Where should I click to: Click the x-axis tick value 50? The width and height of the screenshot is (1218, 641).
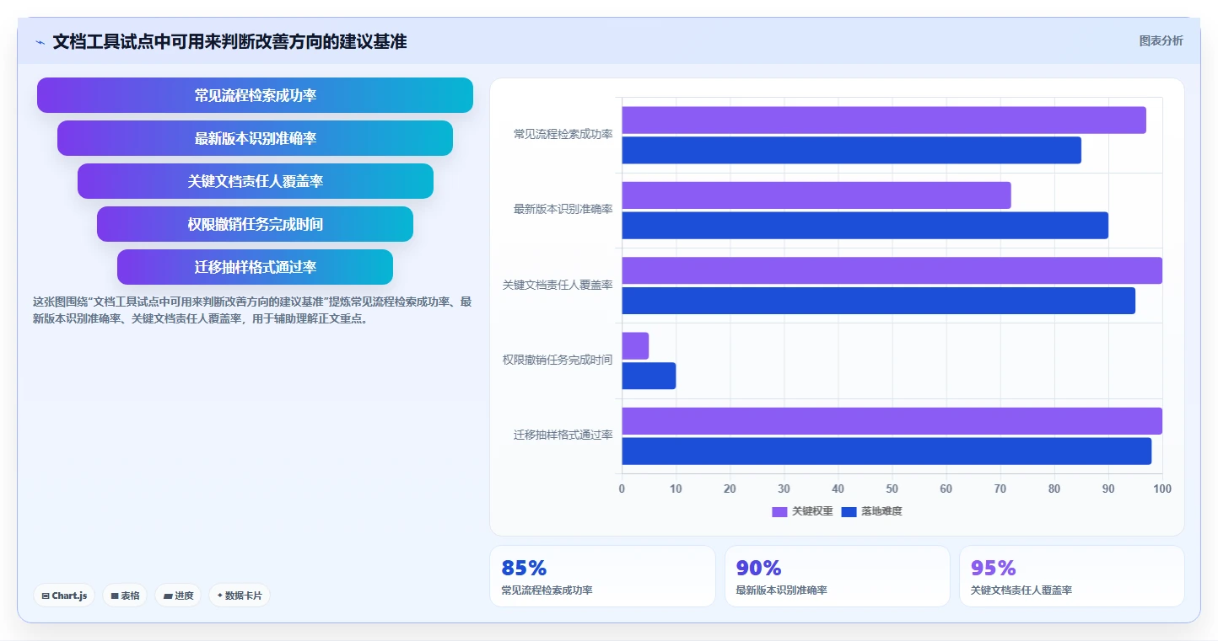tap(892, 489)
